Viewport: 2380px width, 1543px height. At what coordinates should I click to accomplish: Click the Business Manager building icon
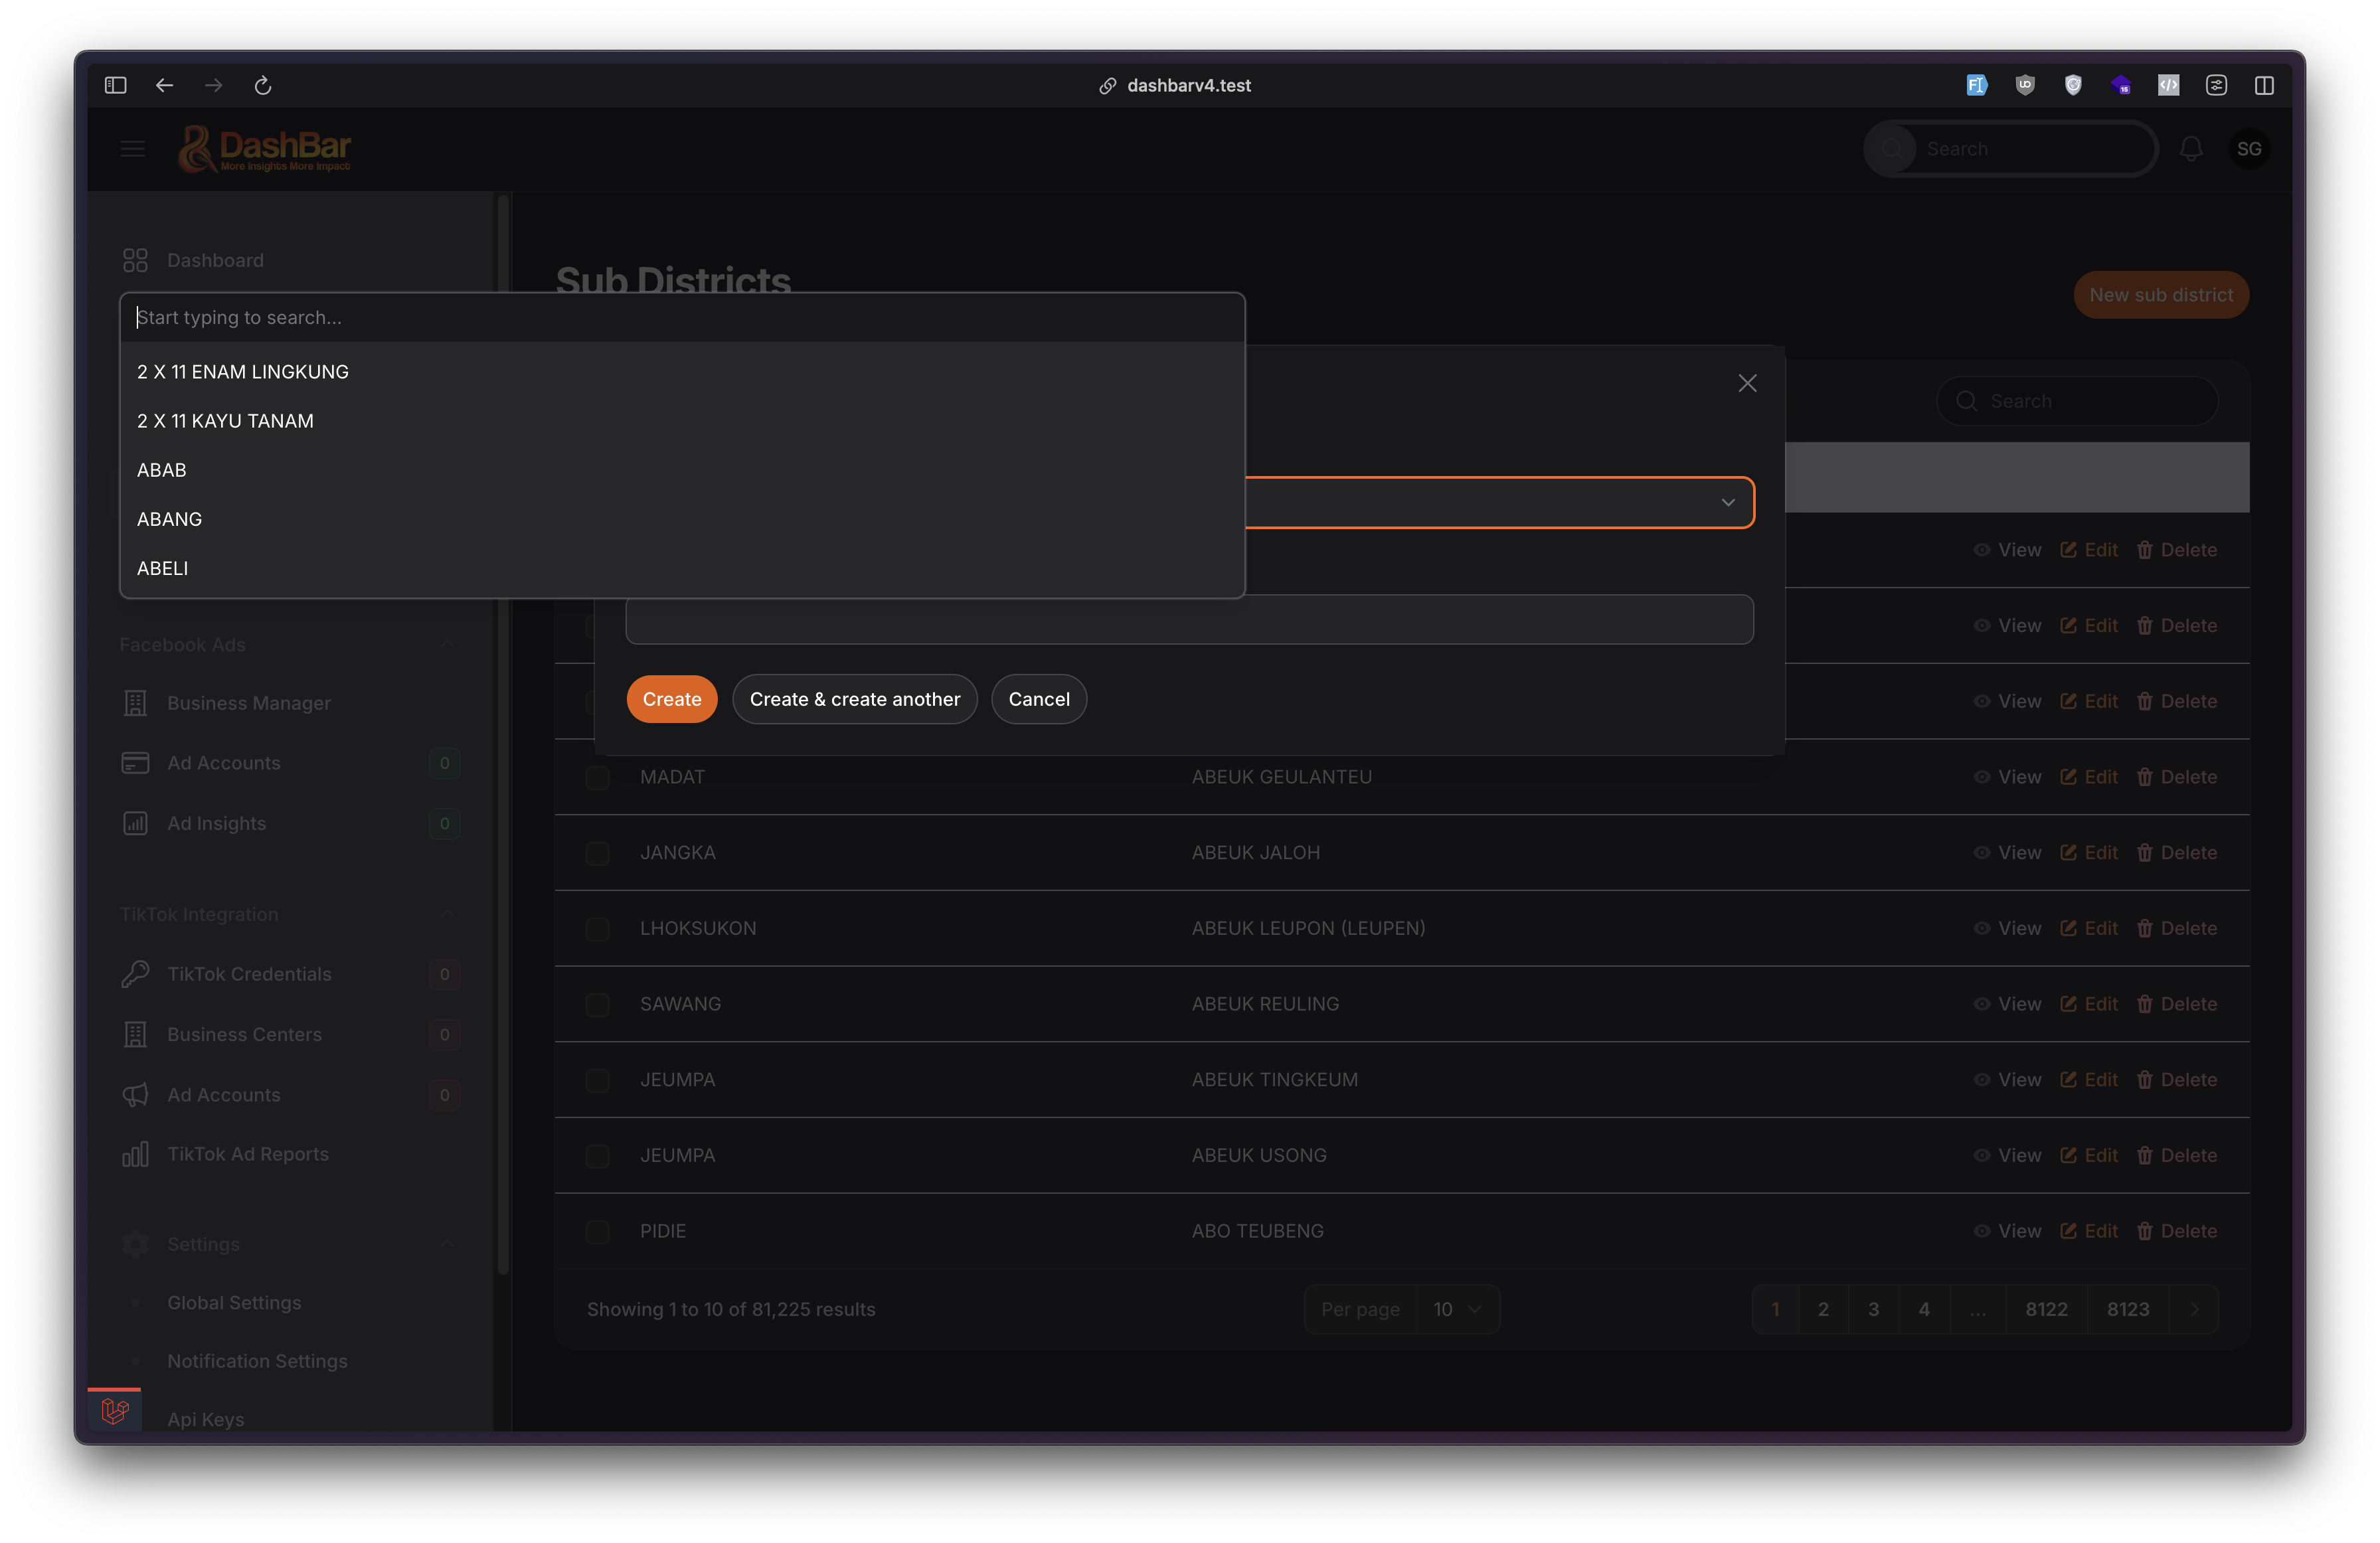tap(135, 703)
